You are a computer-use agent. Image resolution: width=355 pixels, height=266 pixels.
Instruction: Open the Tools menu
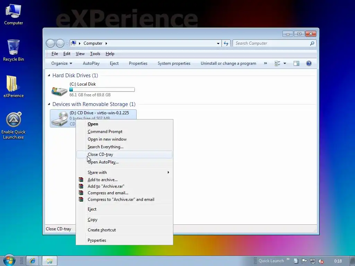[x=95, y=54]
